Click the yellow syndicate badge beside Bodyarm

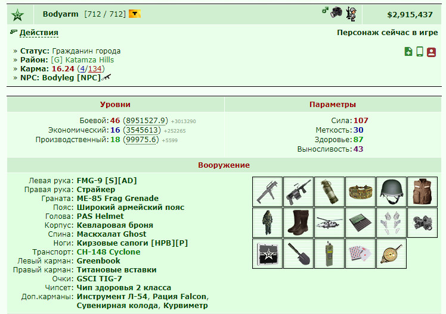(135, 14)
